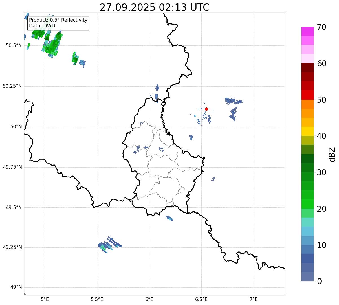Click the latitude label 49.25°N
This screenshot has height=305, width=339.
pos(12,247)
